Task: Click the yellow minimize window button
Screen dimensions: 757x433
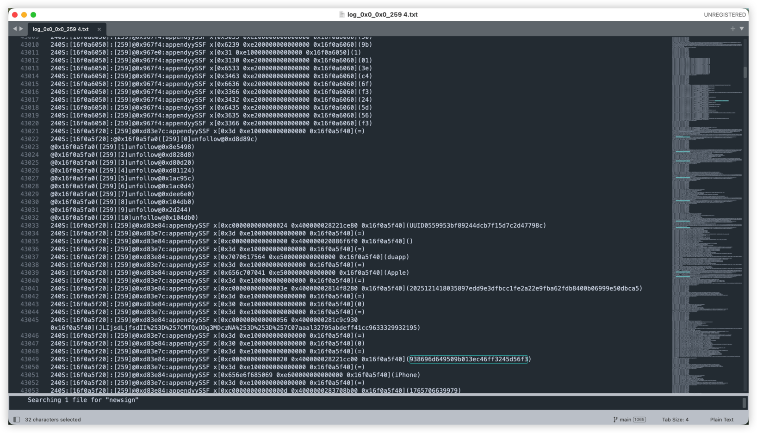Action: click(24, 15)
